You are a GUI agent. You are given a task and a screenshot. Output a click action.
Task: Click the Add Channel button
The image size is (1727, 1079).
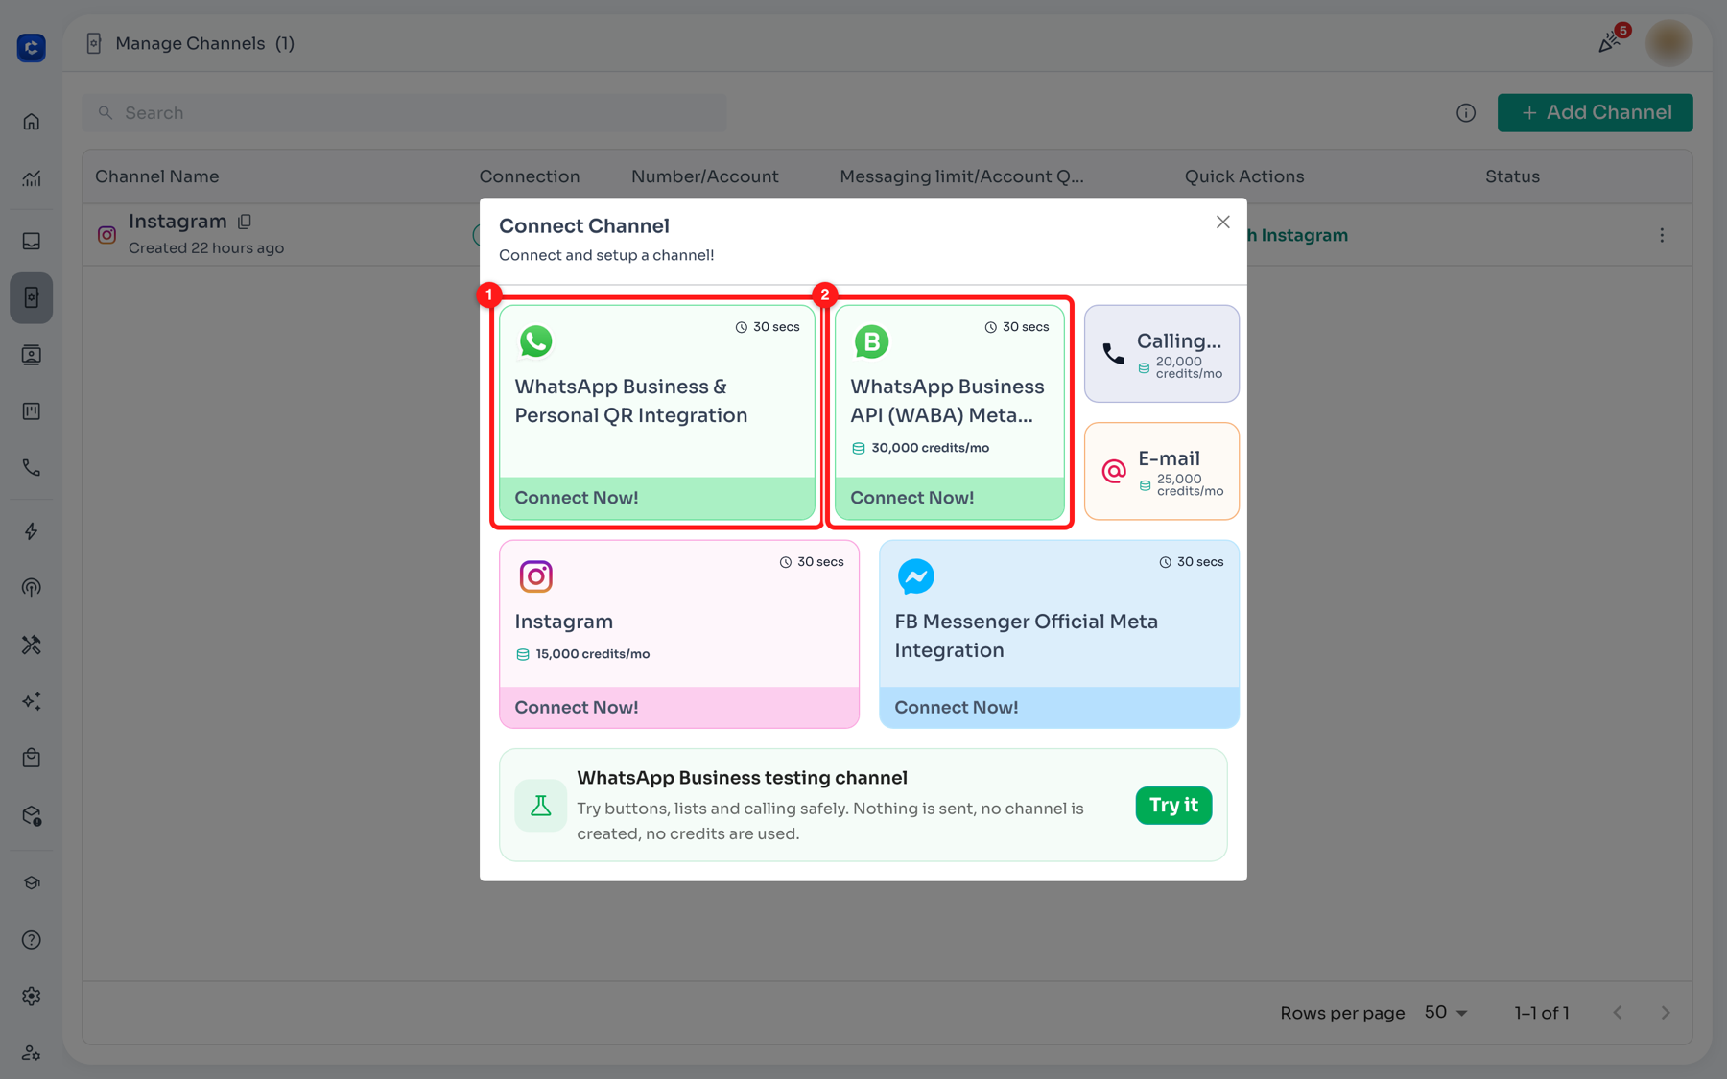pyautogui.click(x=1595, y=112)
